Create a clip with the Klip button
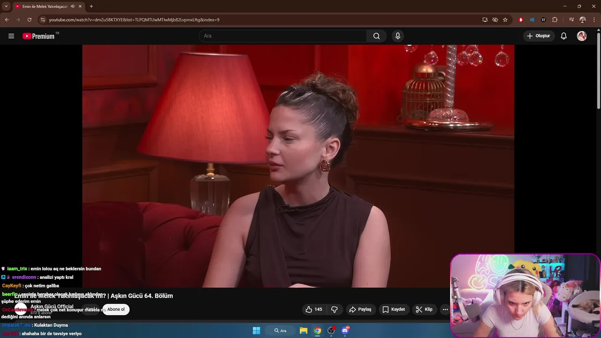 [424, 309]
